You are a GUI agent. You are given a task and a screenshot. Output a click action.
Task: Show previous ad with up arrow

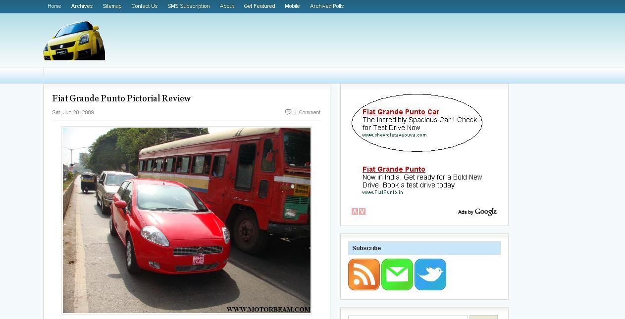pyautogui.click(x=355, y=212)
